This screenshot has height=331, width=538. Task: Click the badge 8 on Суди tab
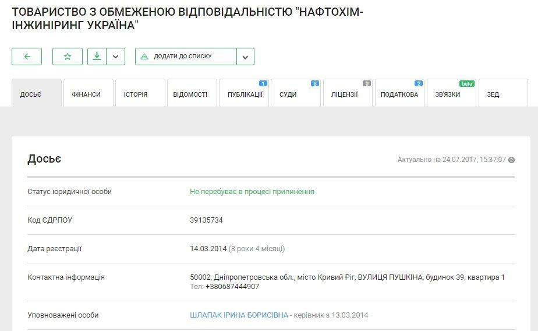(314, 83)
